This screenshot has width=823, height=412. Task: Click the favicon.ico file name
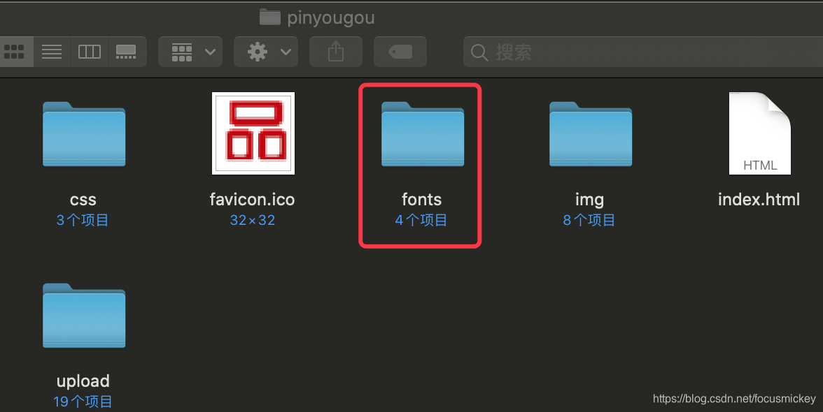(252, 200)
